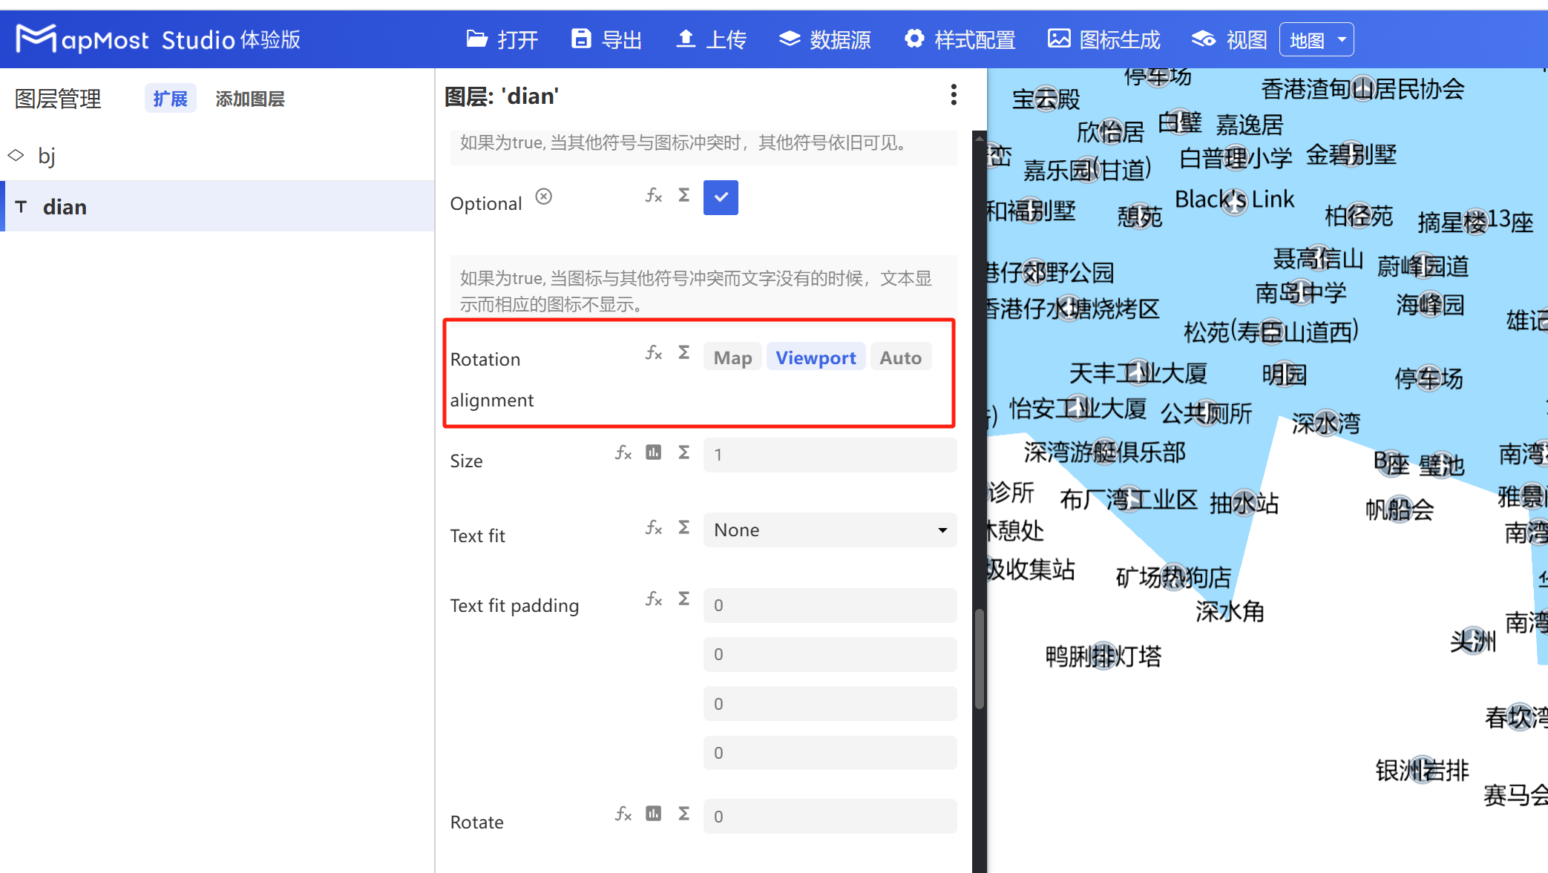Image resolution: width=1548 pixels, height=873 pixels.
Task: Open the Text fit None dropdown
Action: [829, 530]
